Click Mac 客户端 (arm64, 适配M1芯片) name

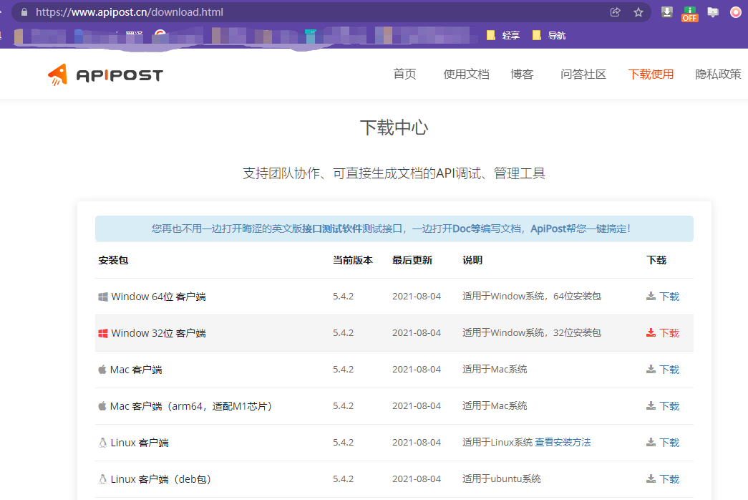point(191,406)
